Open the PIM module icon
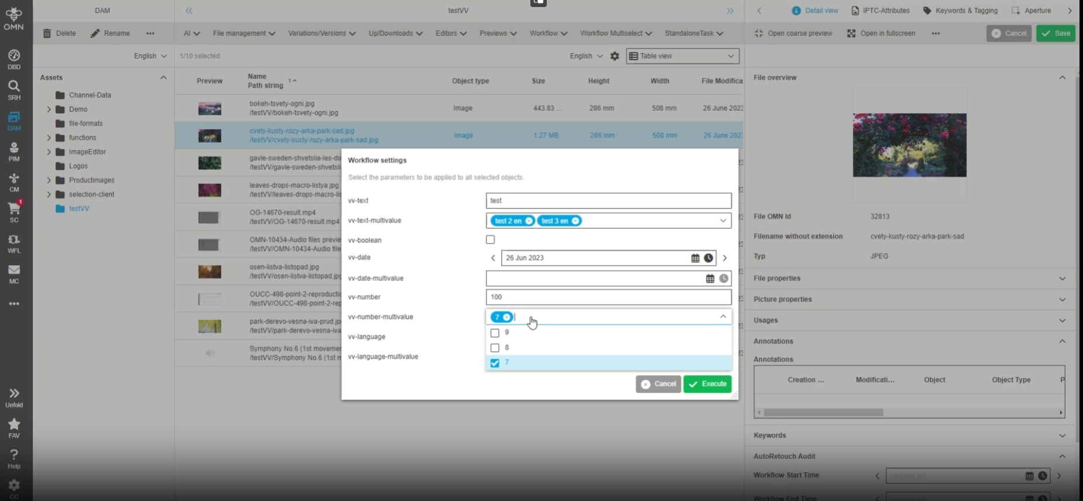This screenshot has height=501, width=1083. click(x=14, y=151)
